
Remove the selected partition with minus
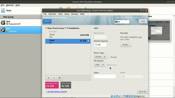[x=54, y=78]
